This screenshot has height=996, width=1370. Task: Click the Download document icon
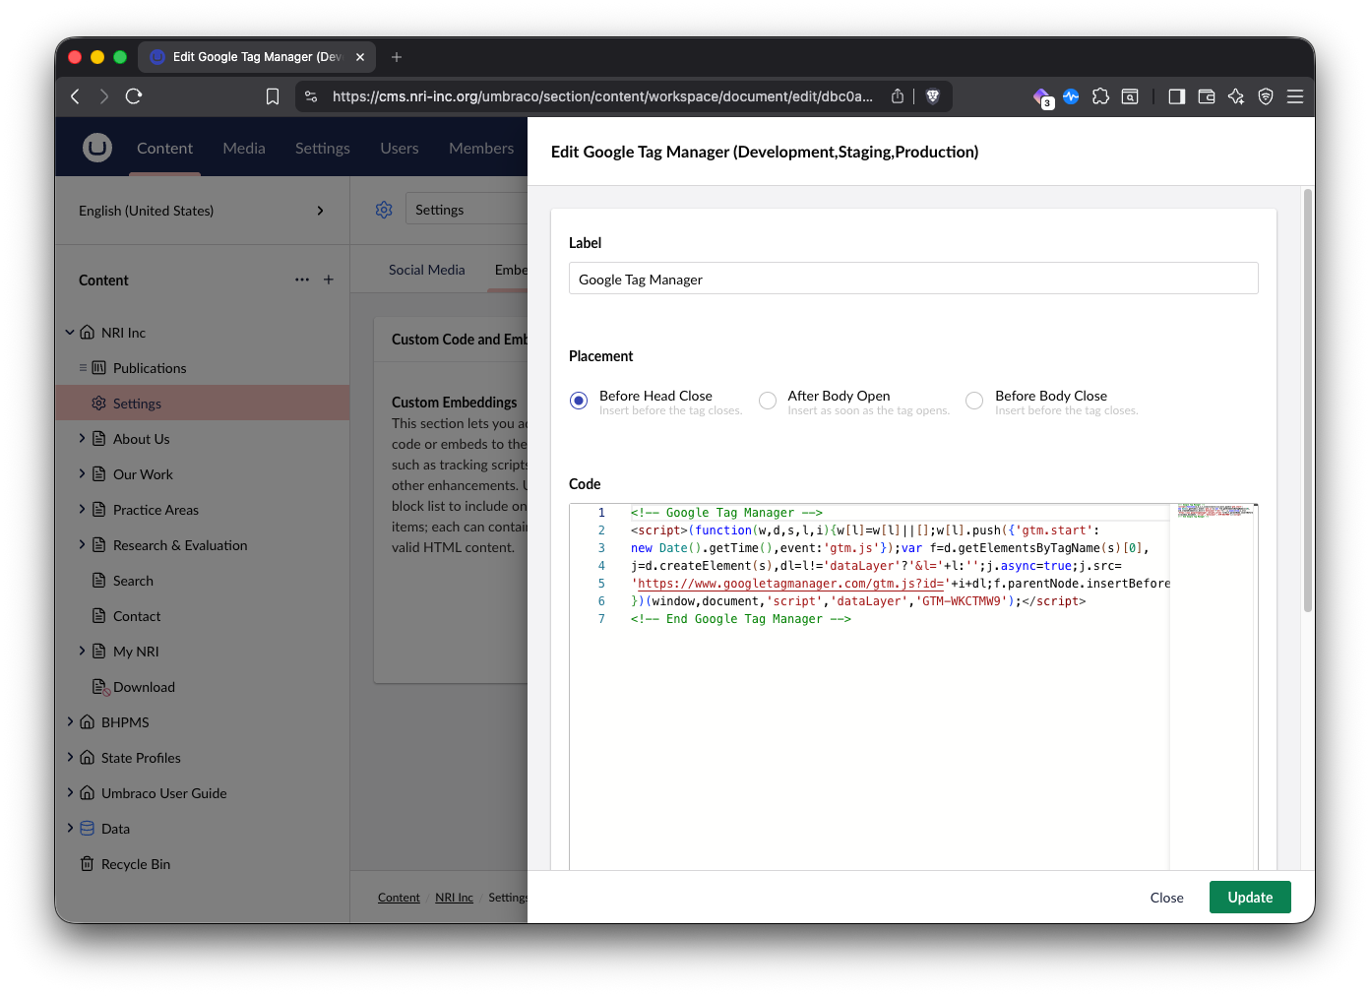point(99,687)
